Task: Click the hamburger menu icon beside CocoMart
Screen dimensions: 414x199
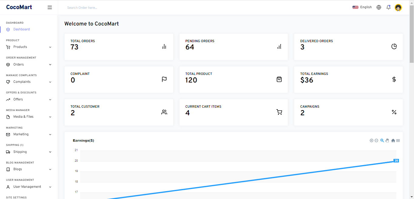Action: pos(50,8)
